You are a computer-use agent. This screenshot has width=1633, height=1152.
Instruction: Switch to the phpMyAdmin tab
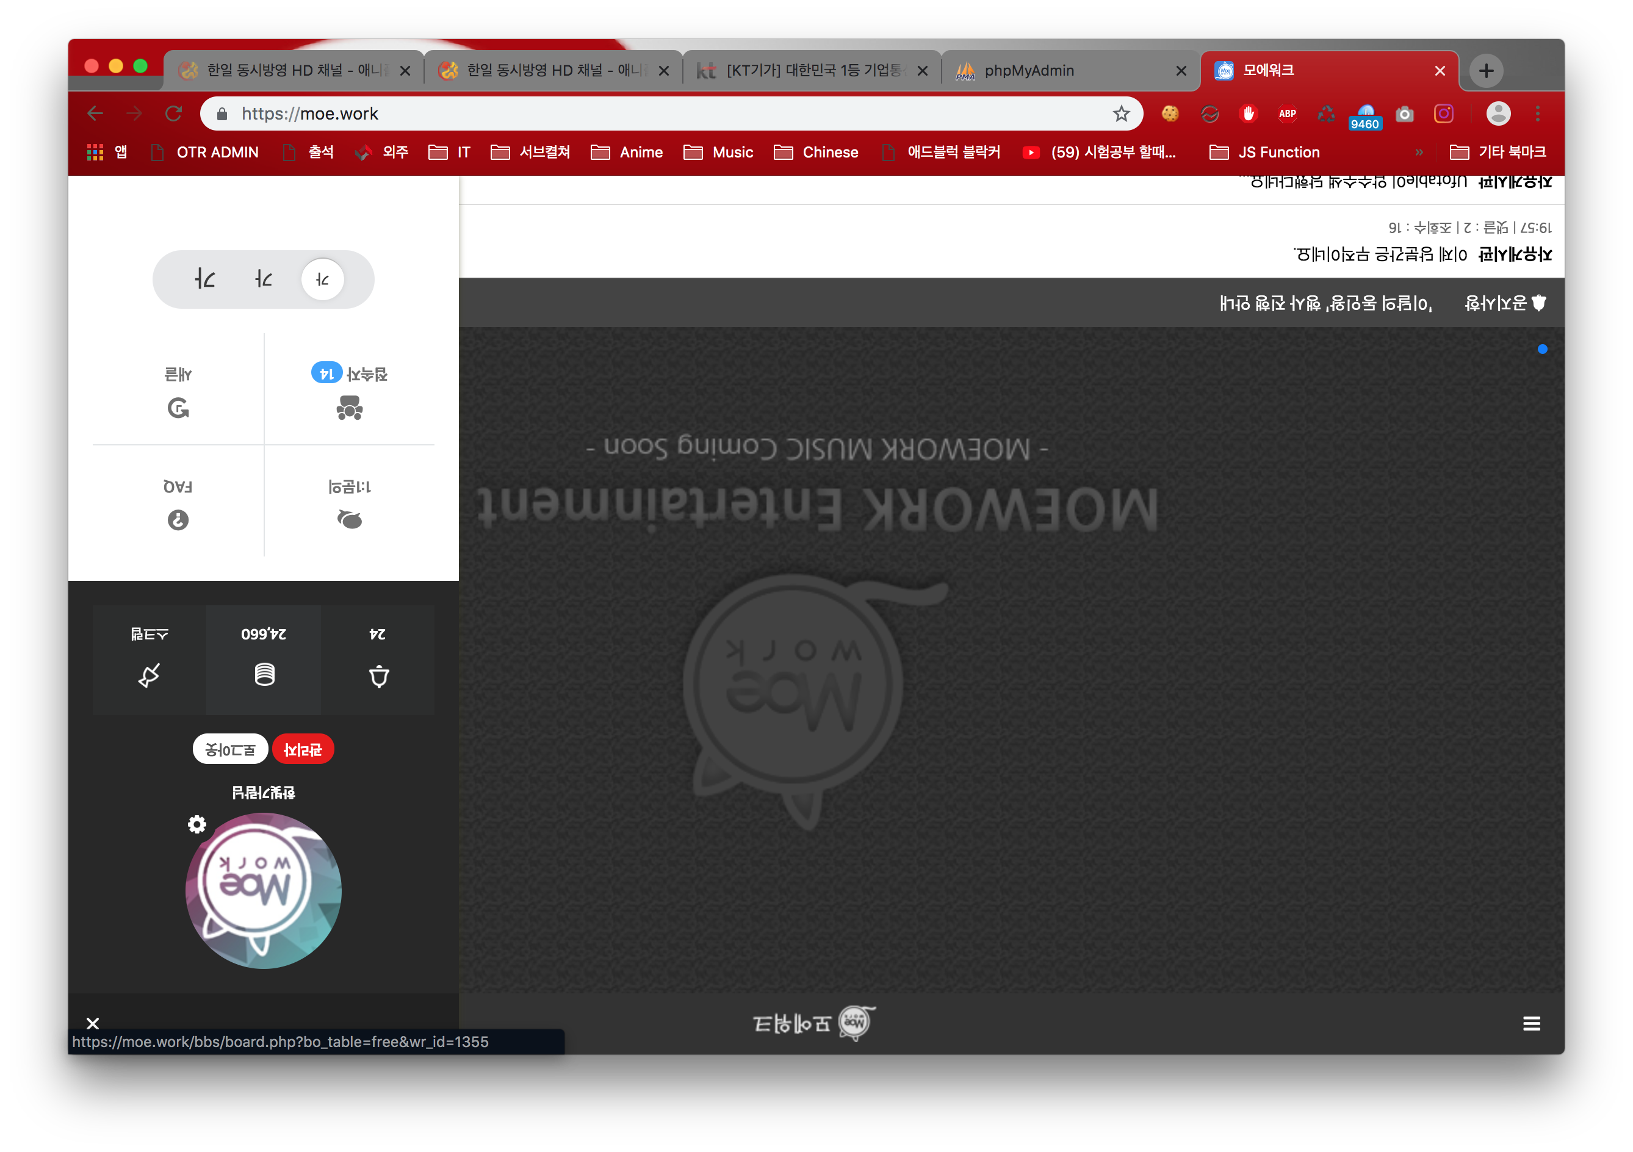coord(1071,70)
